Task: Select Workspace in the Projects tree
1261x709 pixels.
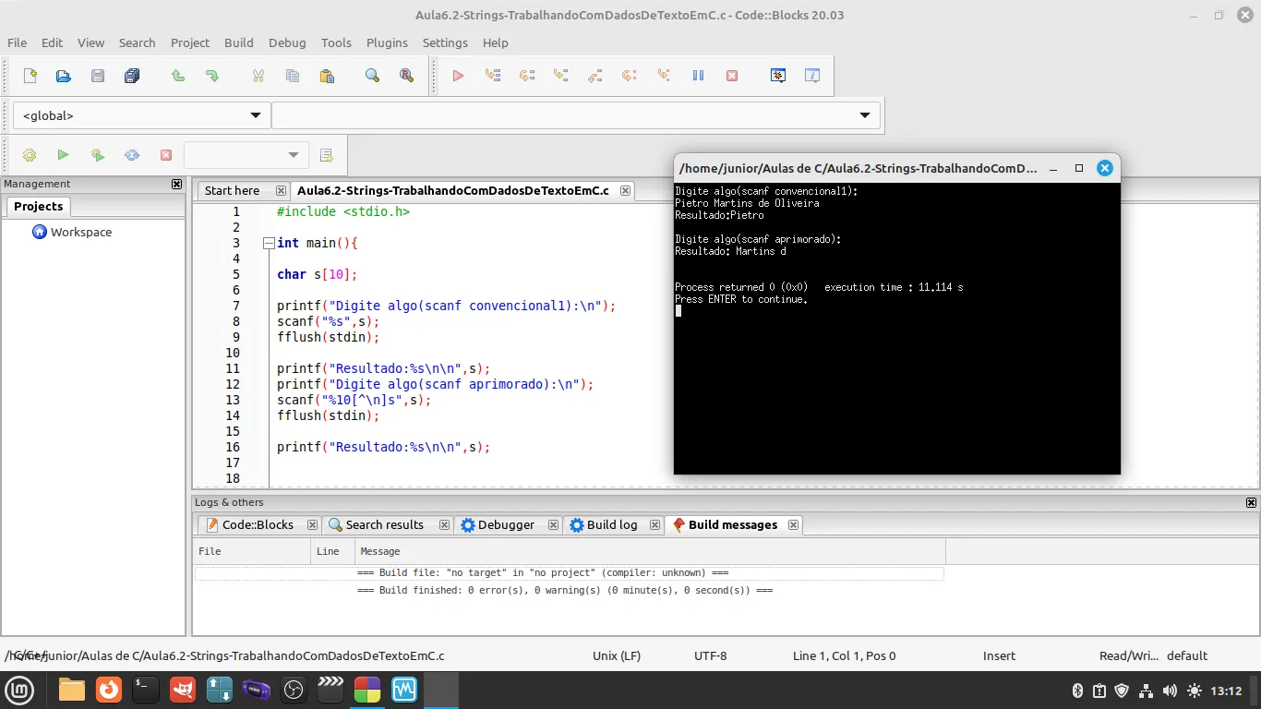Action: pos(80,232)
